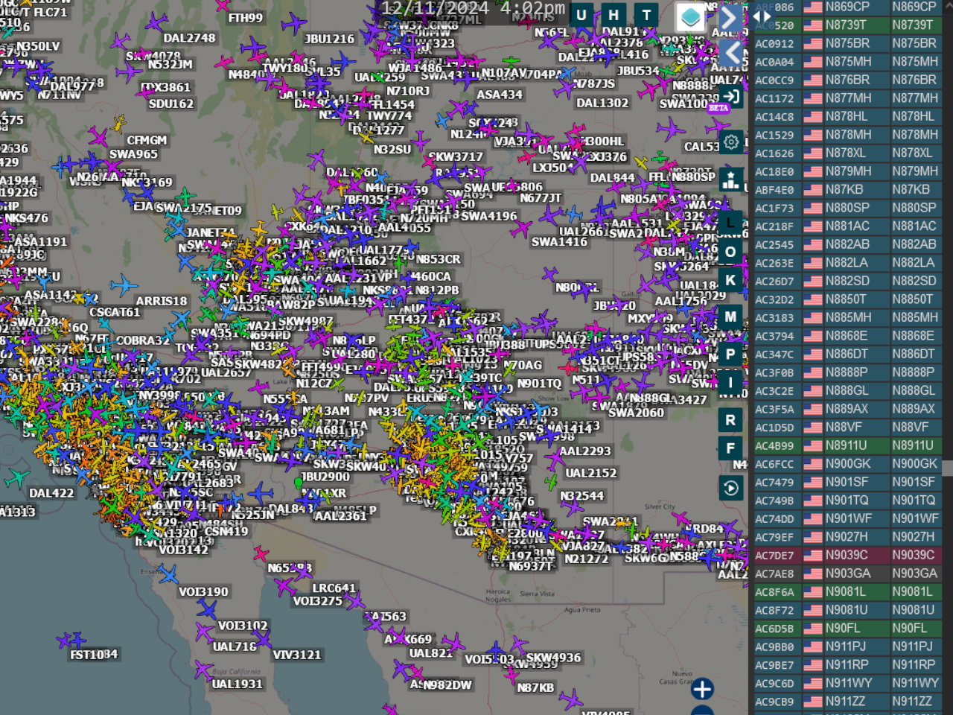Select map label VOI3190
The height and width of the screenshot is (715, 953).
tap(203, 592)
